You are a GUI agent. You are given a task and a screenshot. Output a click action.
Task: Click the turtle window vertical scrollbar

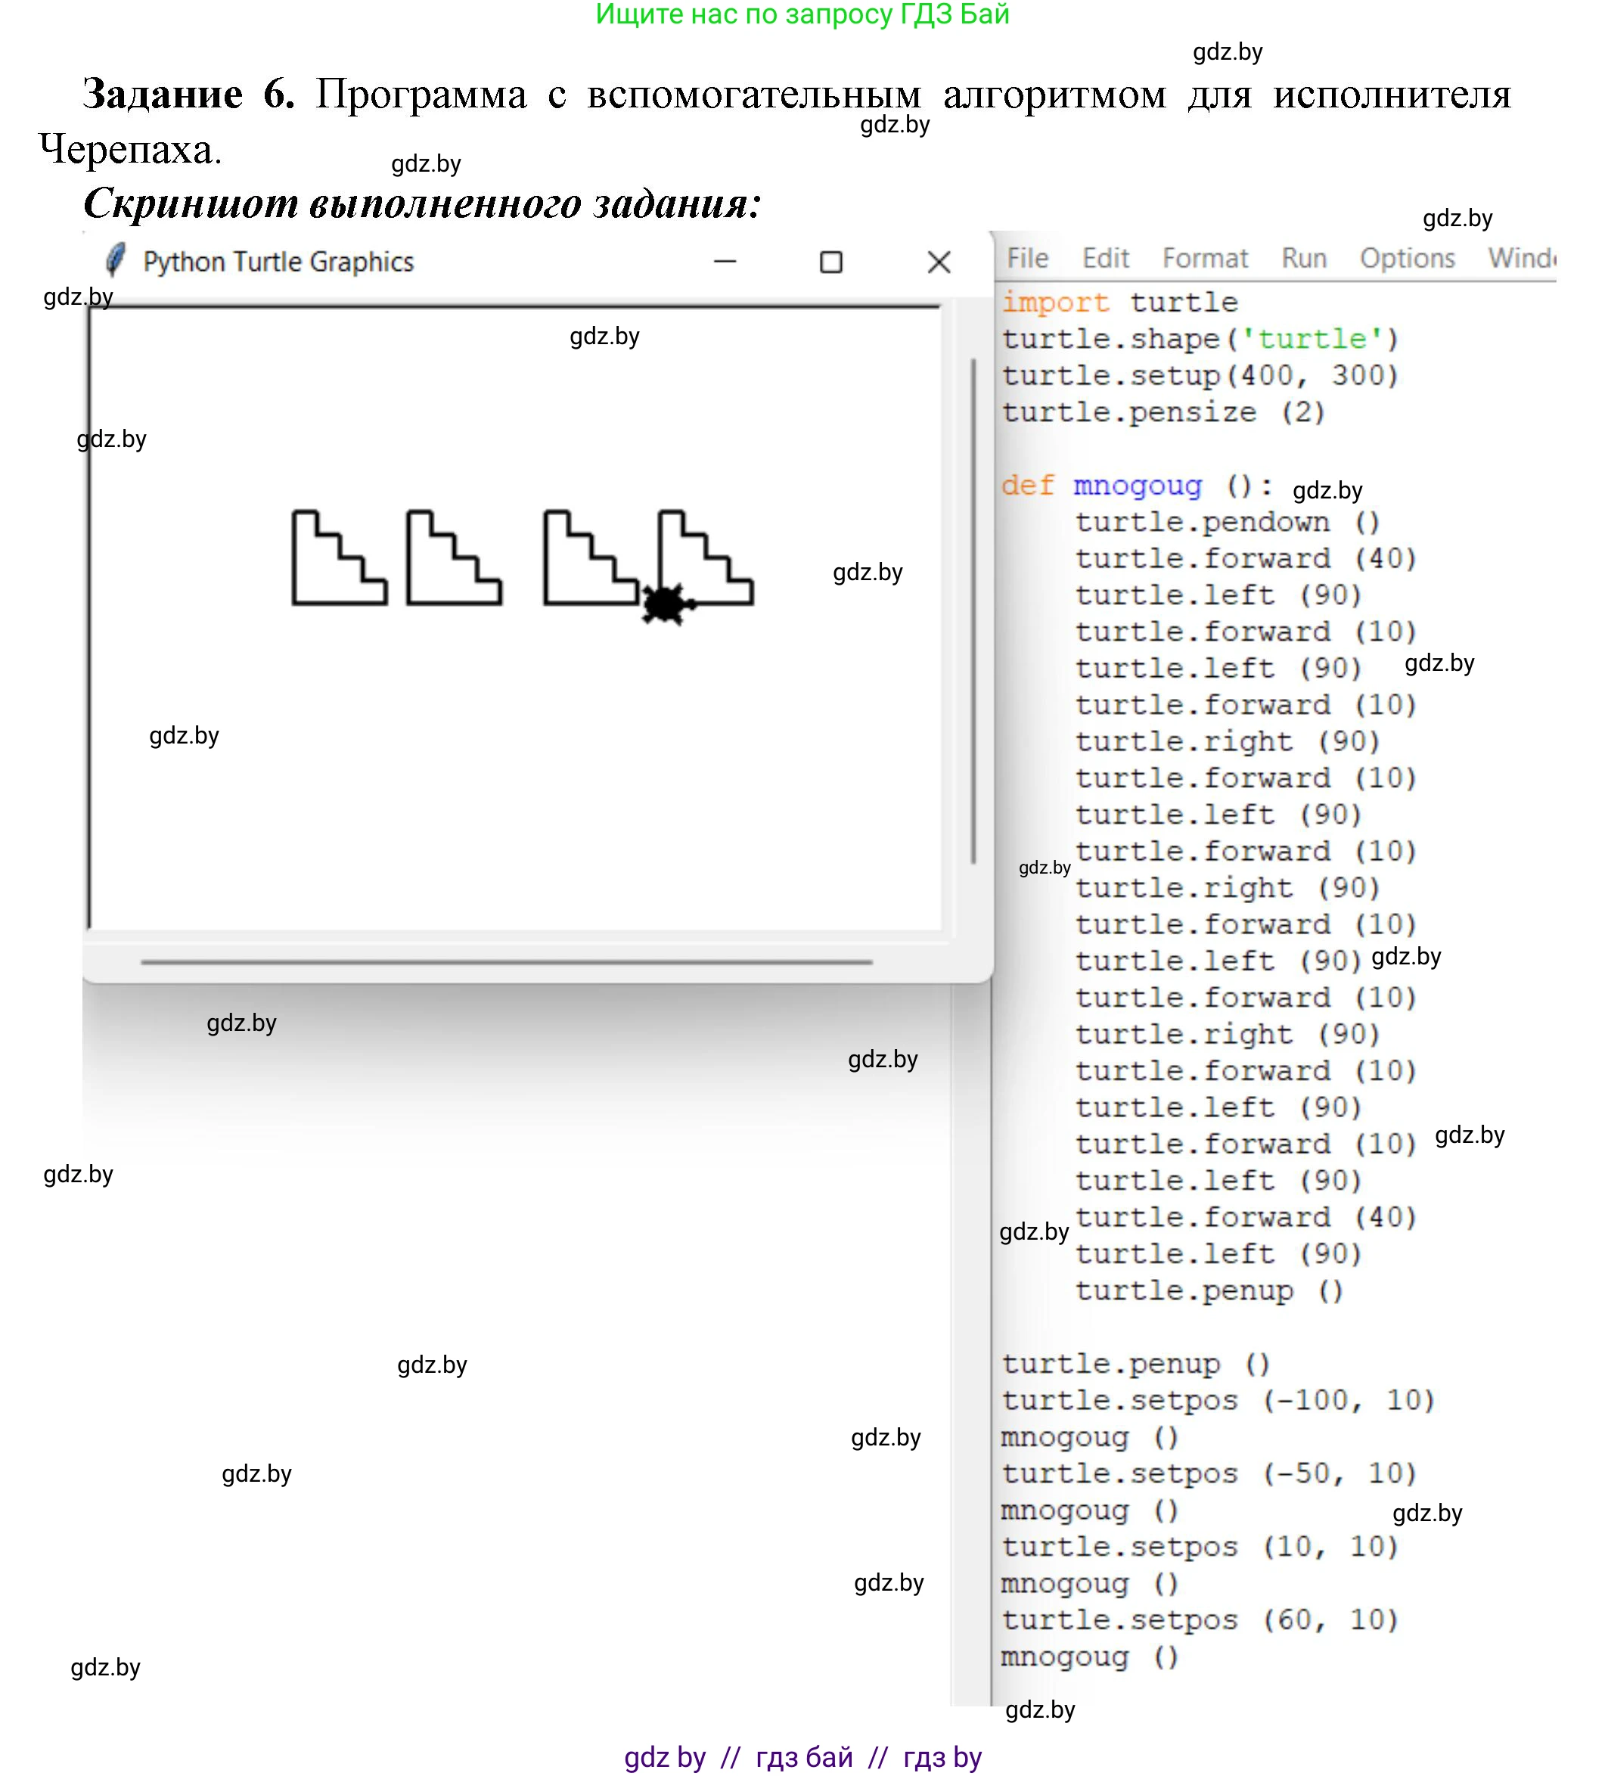coord(973,610)
